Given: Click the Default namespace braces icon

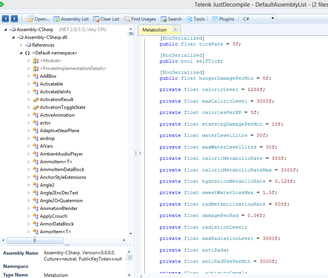Looking at the screenshot, I should coord(28,53).
